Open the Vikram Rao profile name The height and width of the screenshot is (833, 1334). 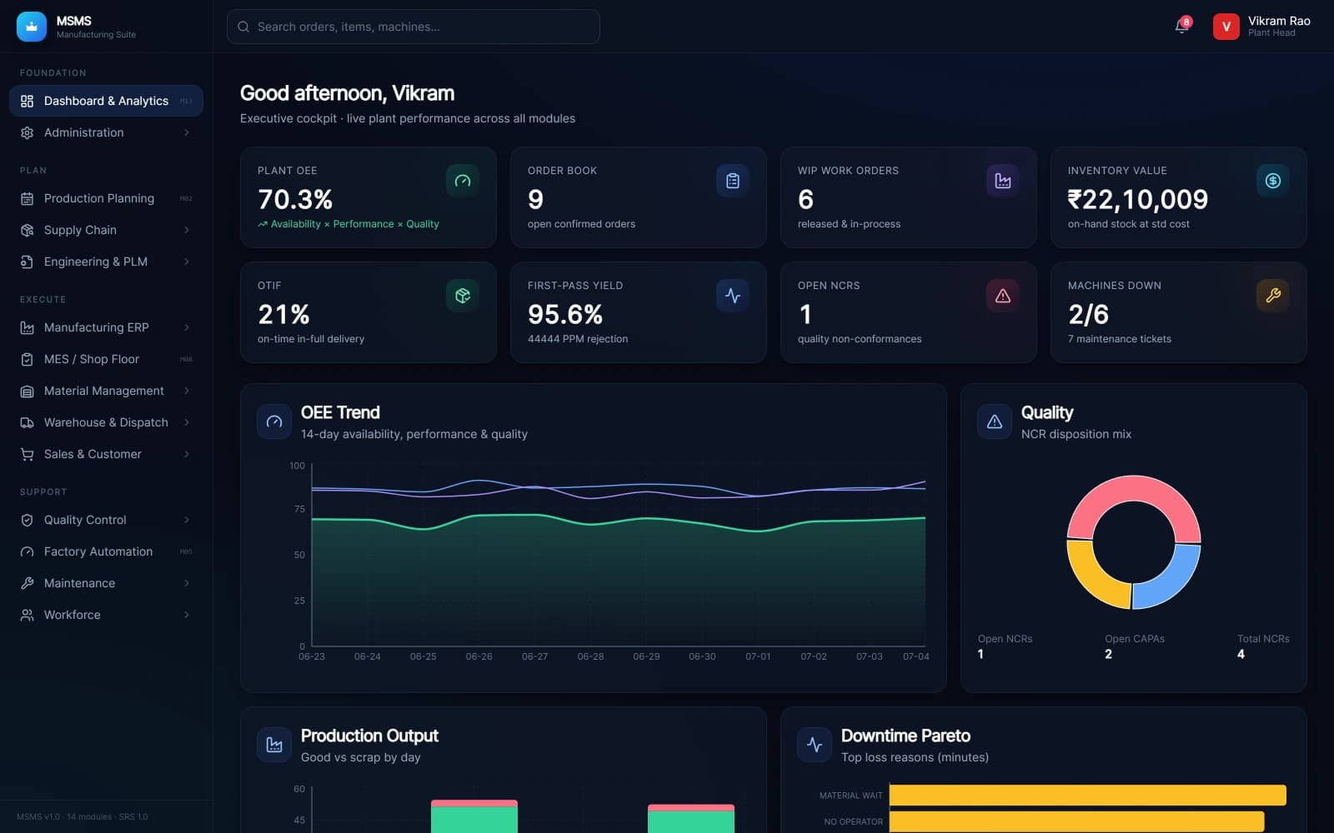[1279, 21]
